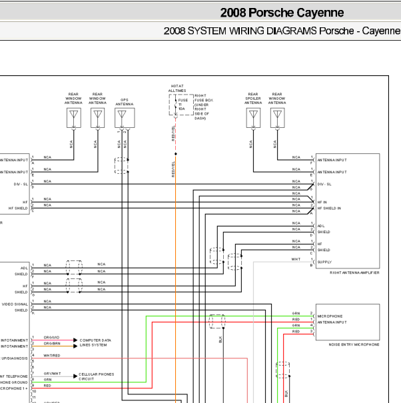401x403 pixels.
Task: Click the "WHT" wire color label
Action: [x=296, y=259]
